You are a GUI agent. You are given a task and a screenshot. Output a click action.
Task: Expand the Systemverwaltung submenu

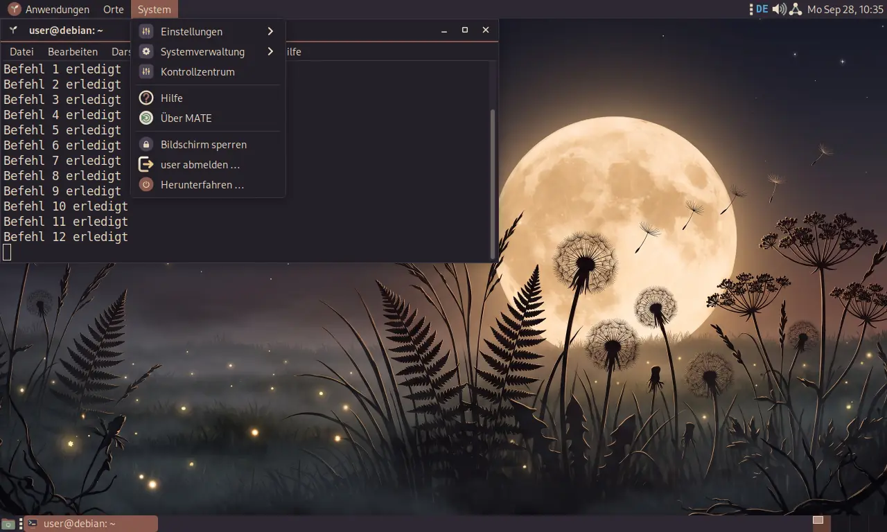click(x=208, y=52)
